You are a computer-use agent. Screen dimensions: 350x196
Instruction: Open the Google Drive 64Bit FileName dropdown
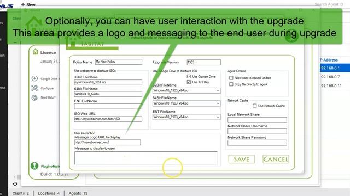186,103
